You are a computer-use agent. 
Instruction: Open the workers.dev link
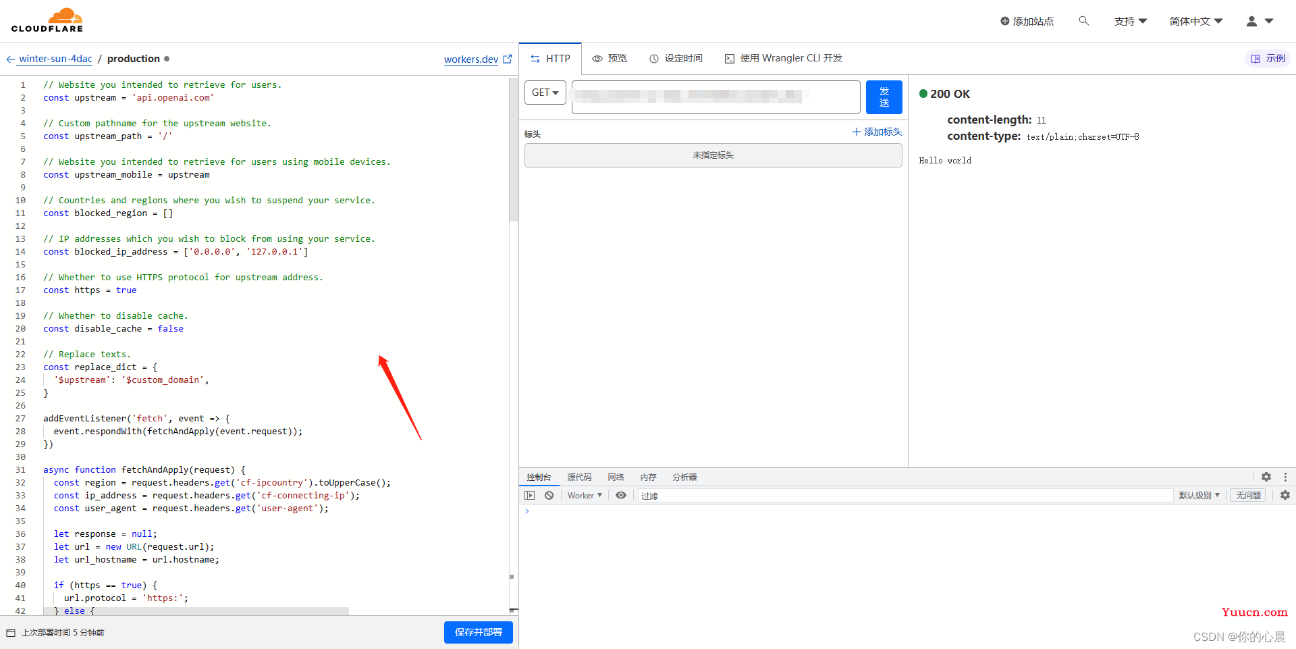[471, 59]
